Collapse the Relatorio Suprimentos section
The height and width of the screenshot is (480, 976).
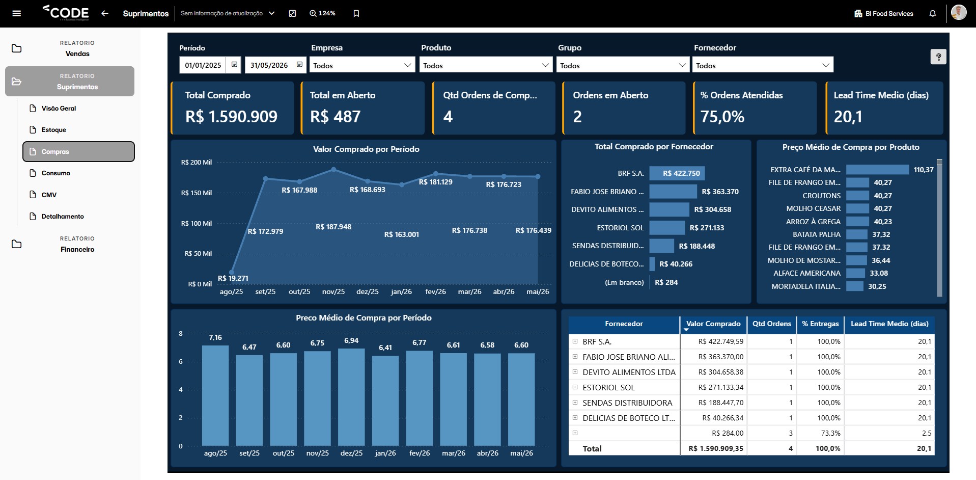click(70, 82)
